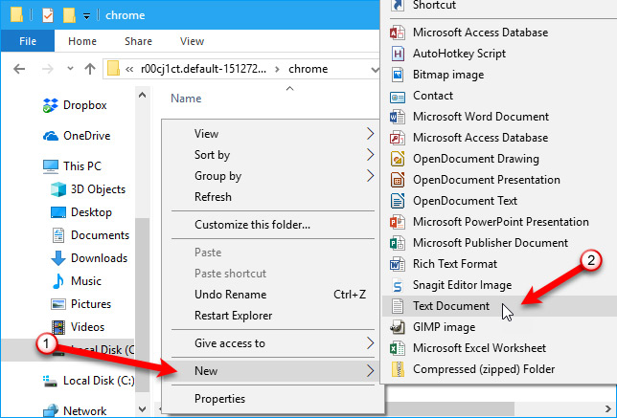Switch to the Share ribbon tab
617x418 pixels.
[138, 41]
